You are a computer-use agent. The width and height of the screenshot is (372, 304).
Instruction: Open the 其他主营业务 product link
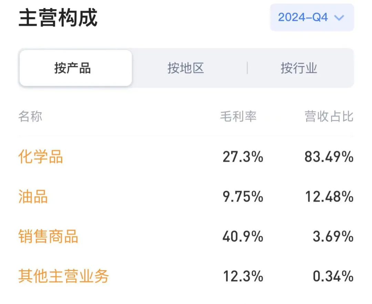coord(64,276)
